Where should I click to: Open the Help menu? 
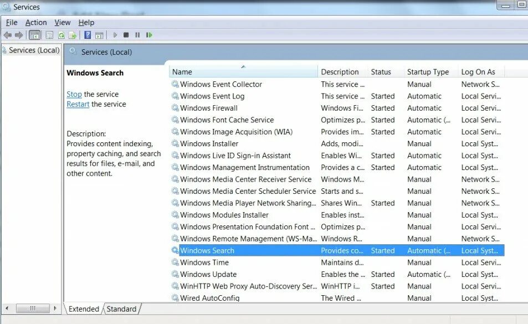(x=86, y=23)
